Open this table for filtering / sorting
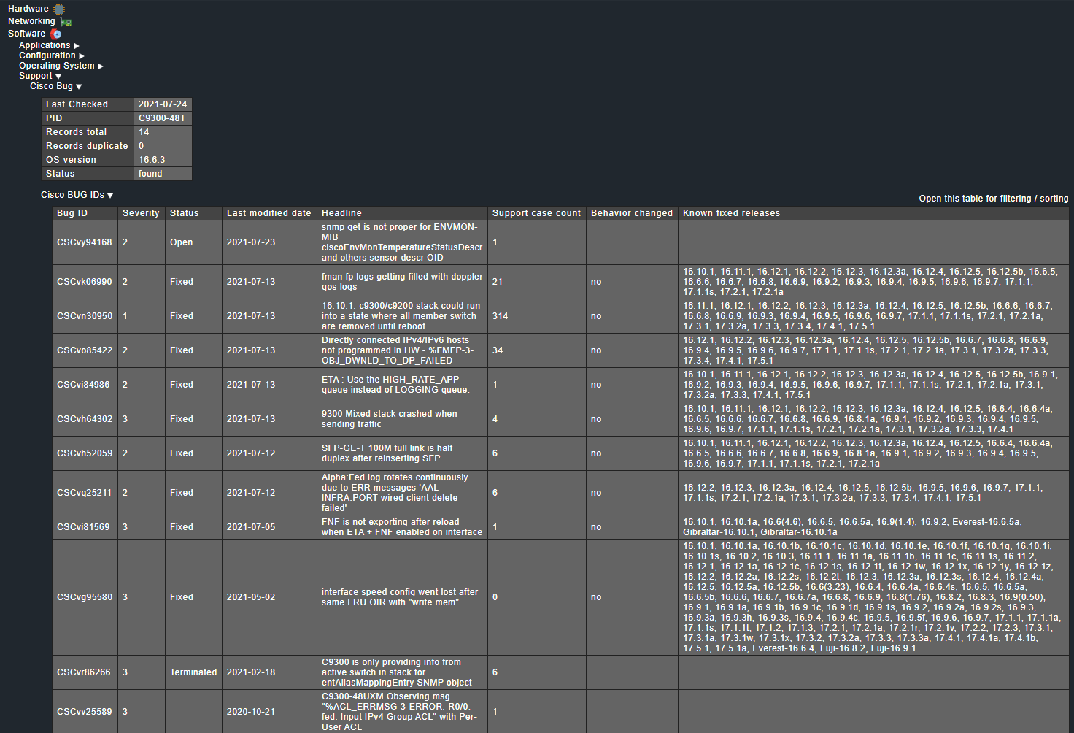1074x733 pixels. 994,199
